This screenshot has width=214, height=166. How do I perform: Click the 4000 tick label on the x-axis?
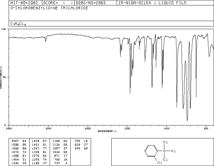click(x=9, y=128)
